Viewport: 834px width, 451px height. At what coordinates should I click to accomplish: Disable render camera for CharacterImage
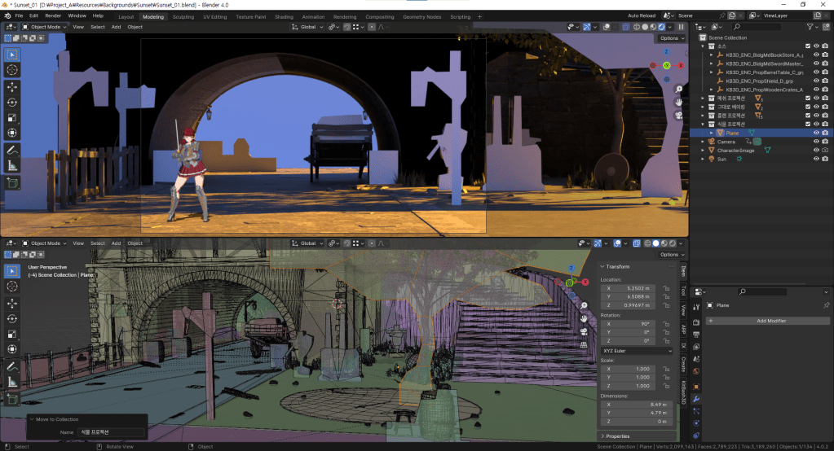(826, 151)
